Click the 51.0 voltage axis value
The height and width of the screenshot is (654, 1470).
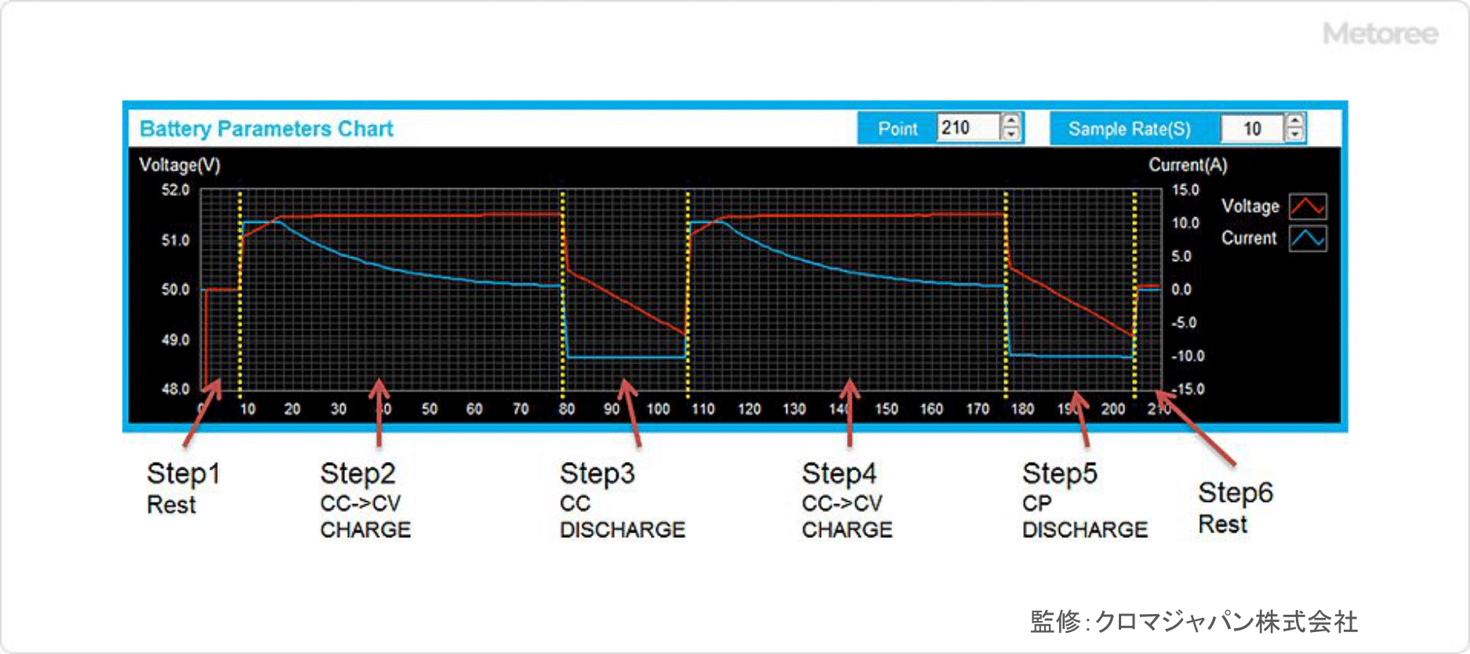[x=176, y=240]
